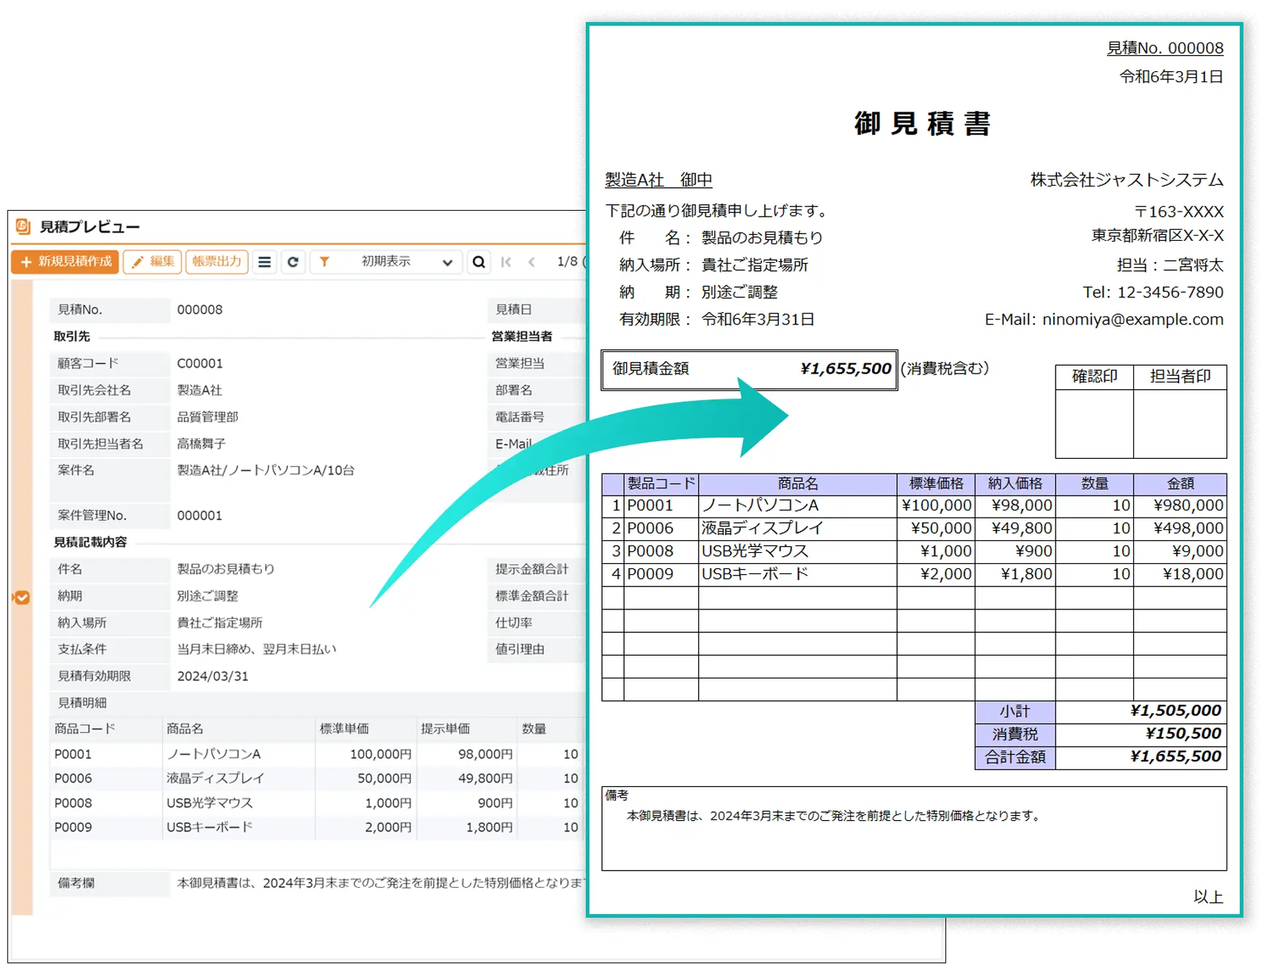Click the 提示単価 column header
This screenshot has height=964, width=1275.
446,729
